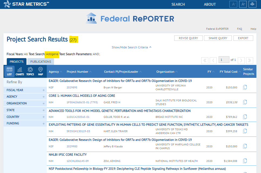This screenshot has width=261, height=173.
Task: Open EXPLOITING PATTERNS OF GENE ESSENTIALITY title
Action: click(148, 125)
